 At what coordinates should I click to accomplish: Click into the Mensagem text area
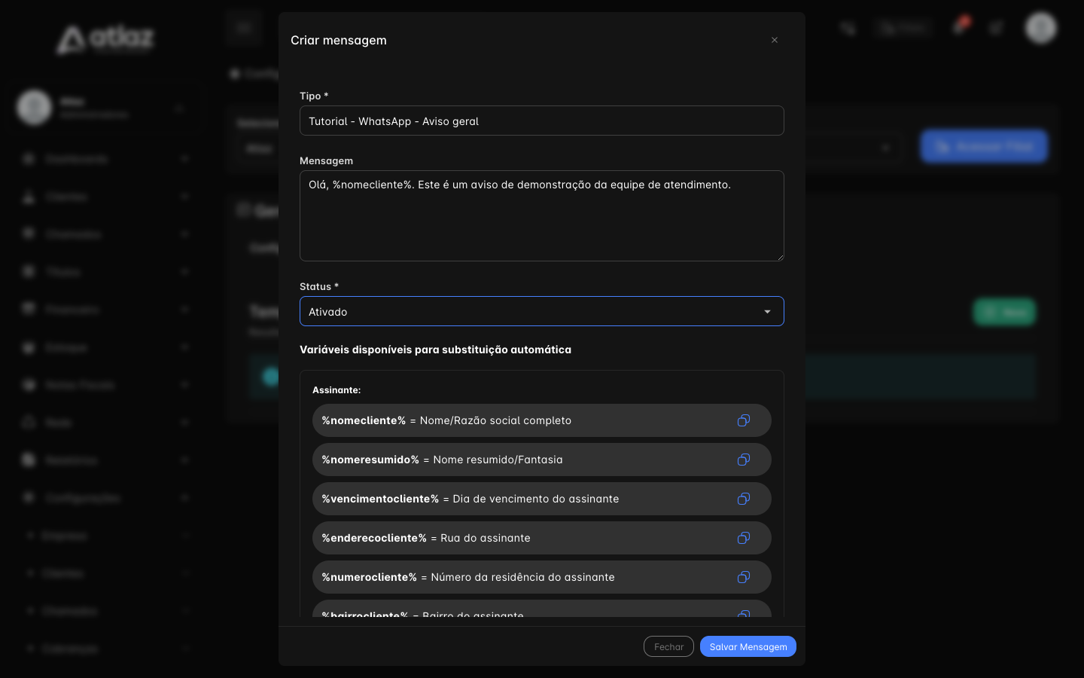coord(542,215)
